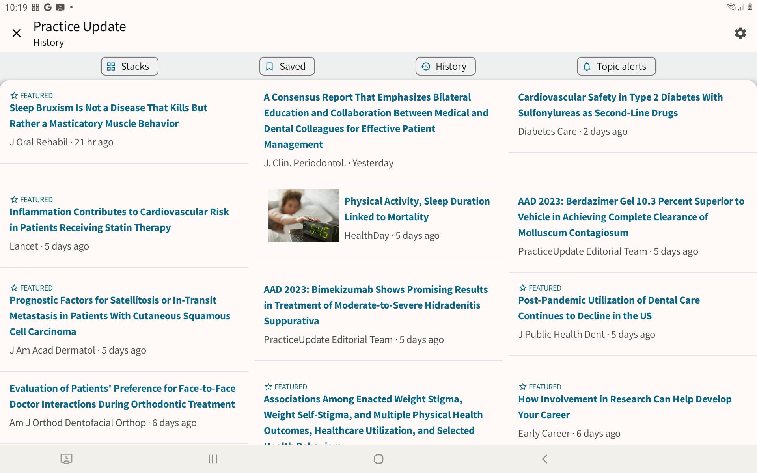Tap the Android home button

point(378,459)
